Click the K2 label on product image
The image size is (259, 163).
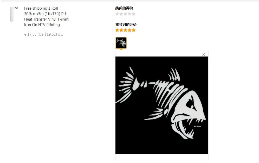point(16,8)
